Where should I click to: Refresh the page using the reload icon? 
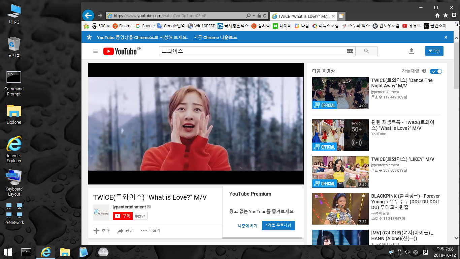tap(265, 16)
